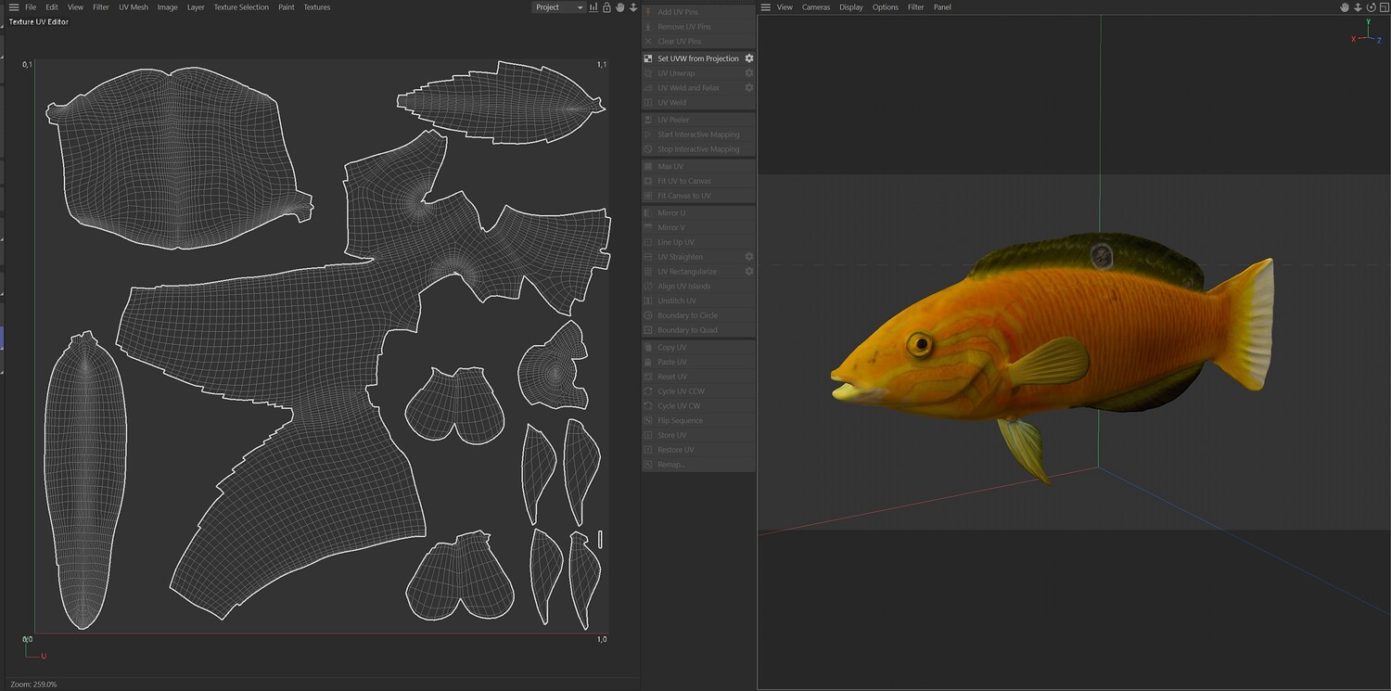Viewport: 1391px width, 691px height.
Task: Open the Texture Selection menu
Action: coord(241,7)
